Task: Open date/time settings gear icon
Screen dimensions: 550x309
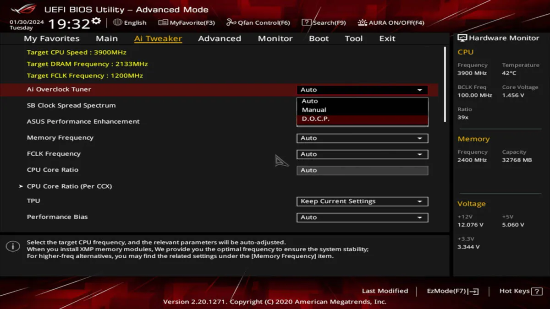Action: click(96, 22)
